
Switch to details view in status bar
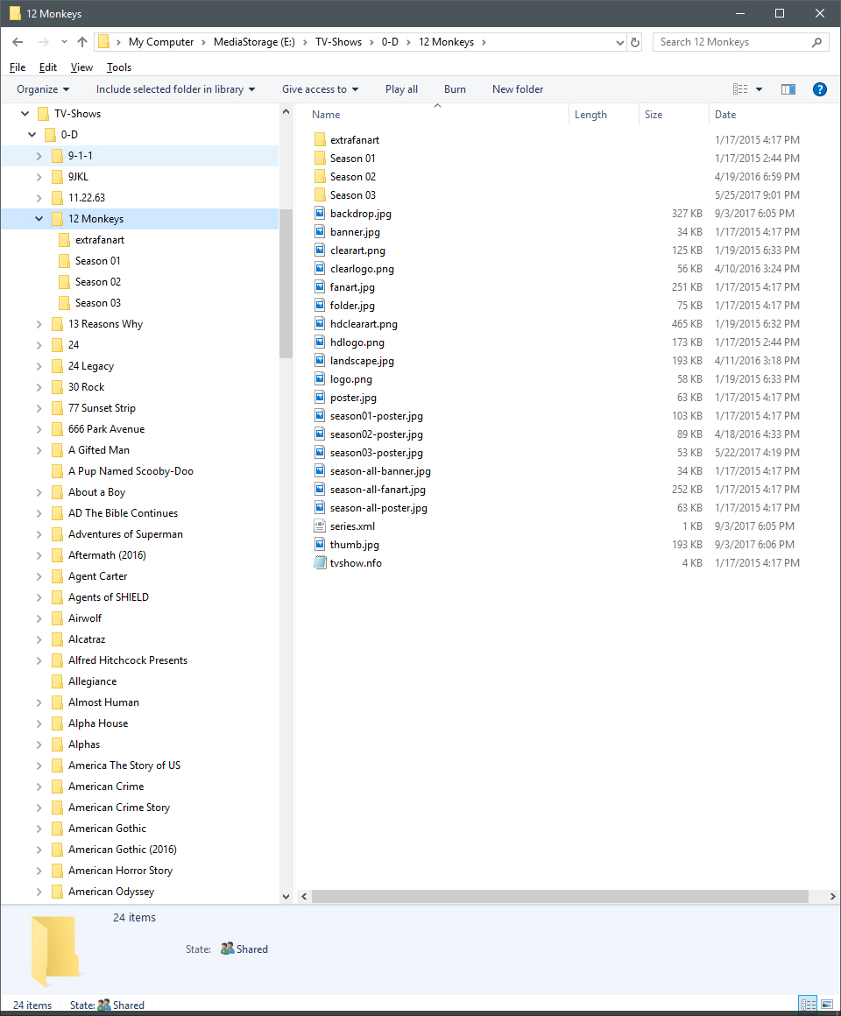click(808, 1005)
